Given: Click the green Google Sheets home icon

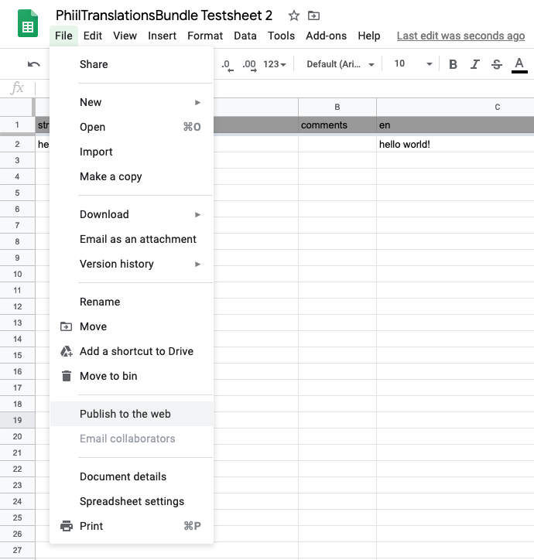Looking at the screenshot, I should click(x=28, y=23).
